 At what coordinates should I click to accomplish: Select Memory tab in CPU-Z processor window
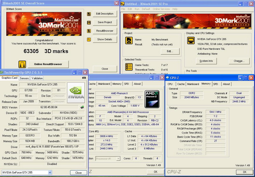click(x=117, y=84)
